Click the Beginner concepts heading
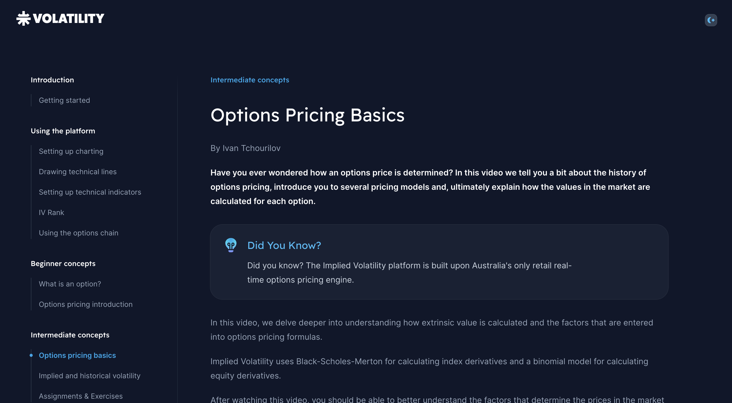 click(x=63, y=263)
